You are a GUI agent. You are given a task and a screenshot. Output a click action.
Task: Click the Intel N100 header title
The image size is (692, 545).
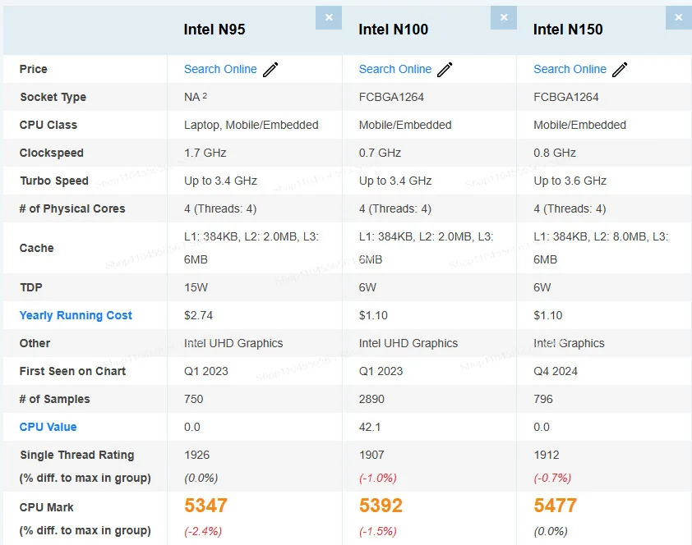tap(394, 30)
